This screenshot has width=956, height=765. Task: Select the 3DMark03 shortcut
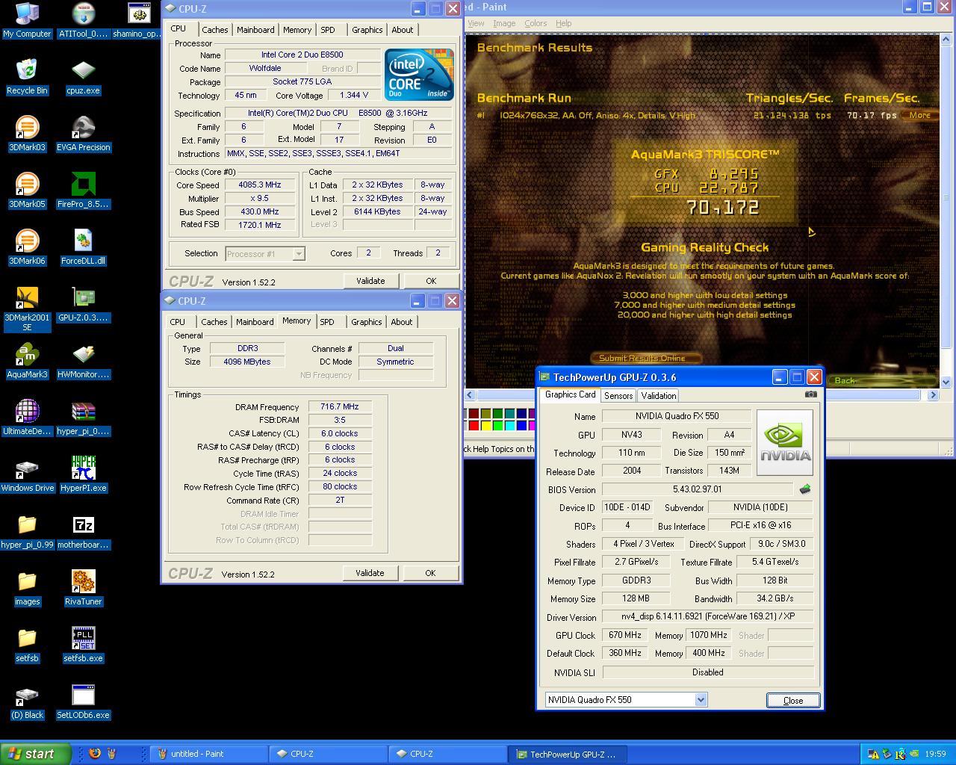coord(27,134)
